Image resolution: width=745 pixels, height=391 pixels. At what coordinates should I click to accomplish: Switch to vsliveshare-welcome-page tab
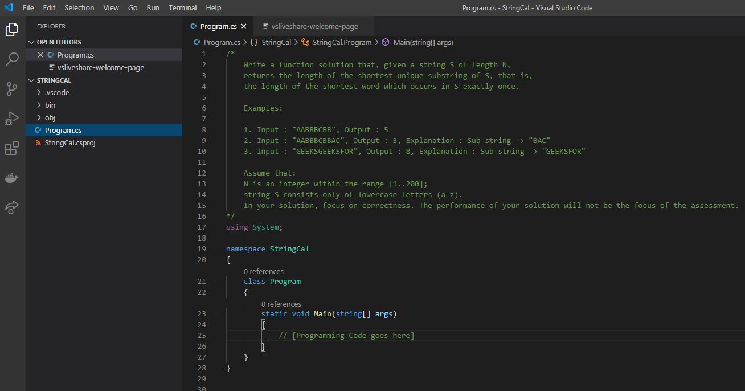click(314, 26)
